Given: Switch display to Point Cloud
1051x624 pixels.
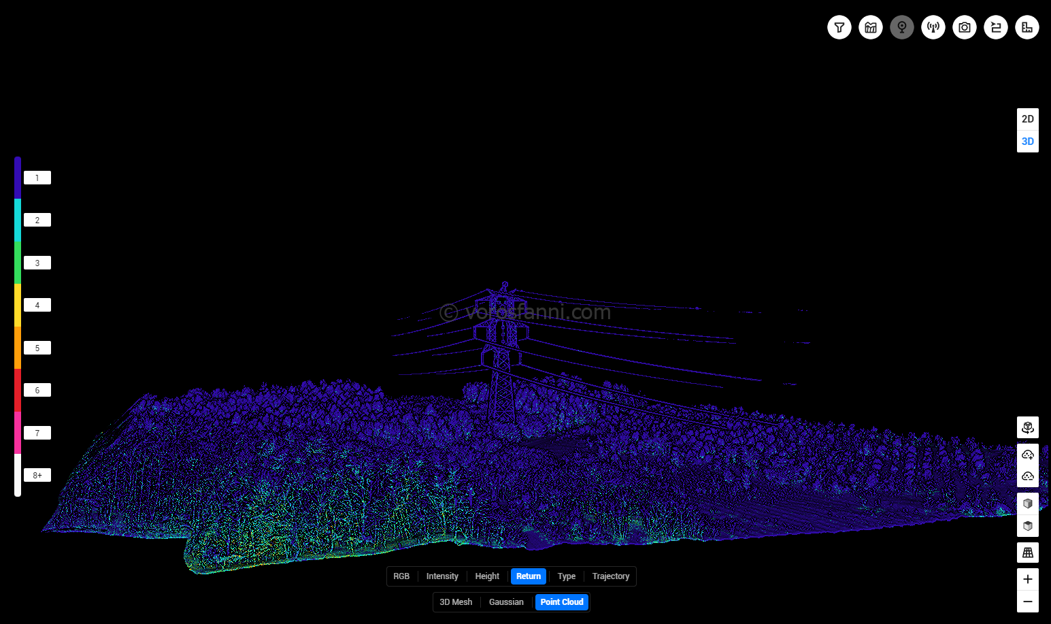Looking at the screenshot, I should (562, 602).
